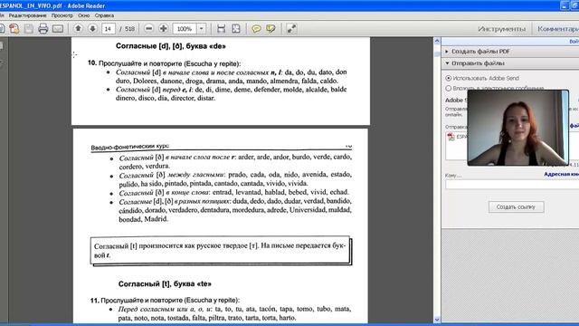
Task: Click the Создать ссылку button
Action: click(x=516, y=207)
